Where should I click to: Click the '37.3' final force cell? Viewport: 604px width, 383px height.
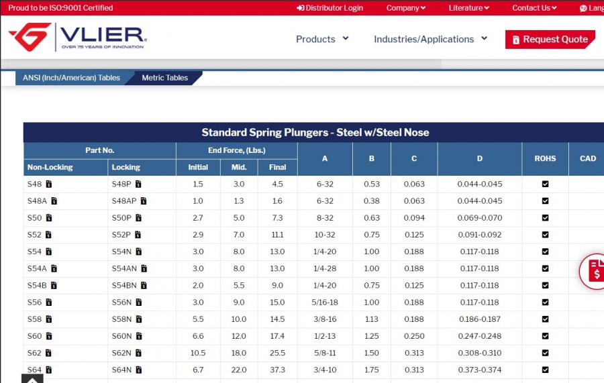(277, 370)
